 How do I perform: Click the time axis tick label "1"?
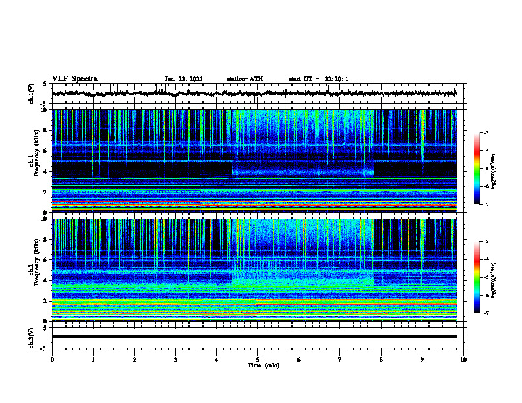click(93, 360)
